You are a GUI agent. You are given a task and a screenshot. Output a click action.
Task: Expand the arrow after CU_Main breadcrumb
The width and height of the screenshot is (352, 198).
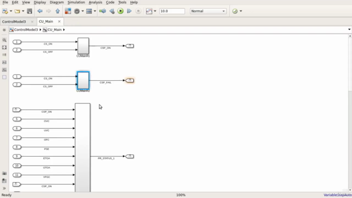[64, 30]
